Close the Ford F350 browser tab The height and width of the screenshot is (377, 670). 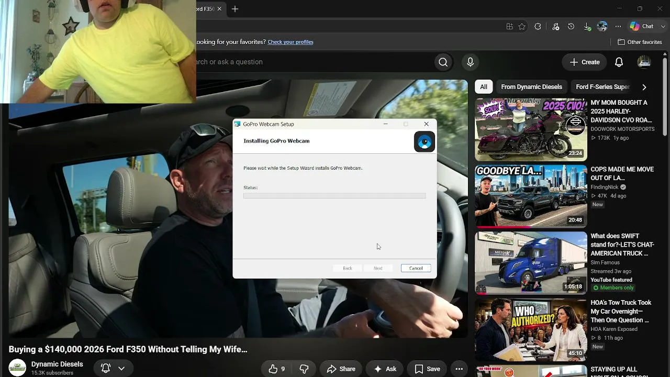point(220,9)
